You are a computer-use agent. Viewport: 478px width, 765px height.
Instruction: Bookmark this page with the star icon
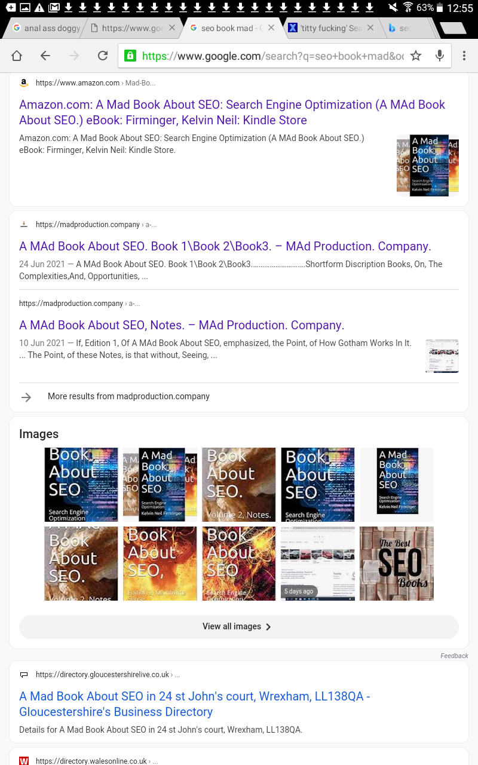pos(416,56)
